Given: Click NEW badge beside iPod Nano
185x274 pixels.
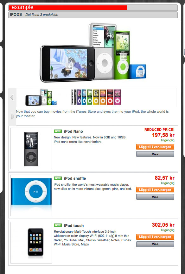Looking at the screenshot, I should 58,131.
